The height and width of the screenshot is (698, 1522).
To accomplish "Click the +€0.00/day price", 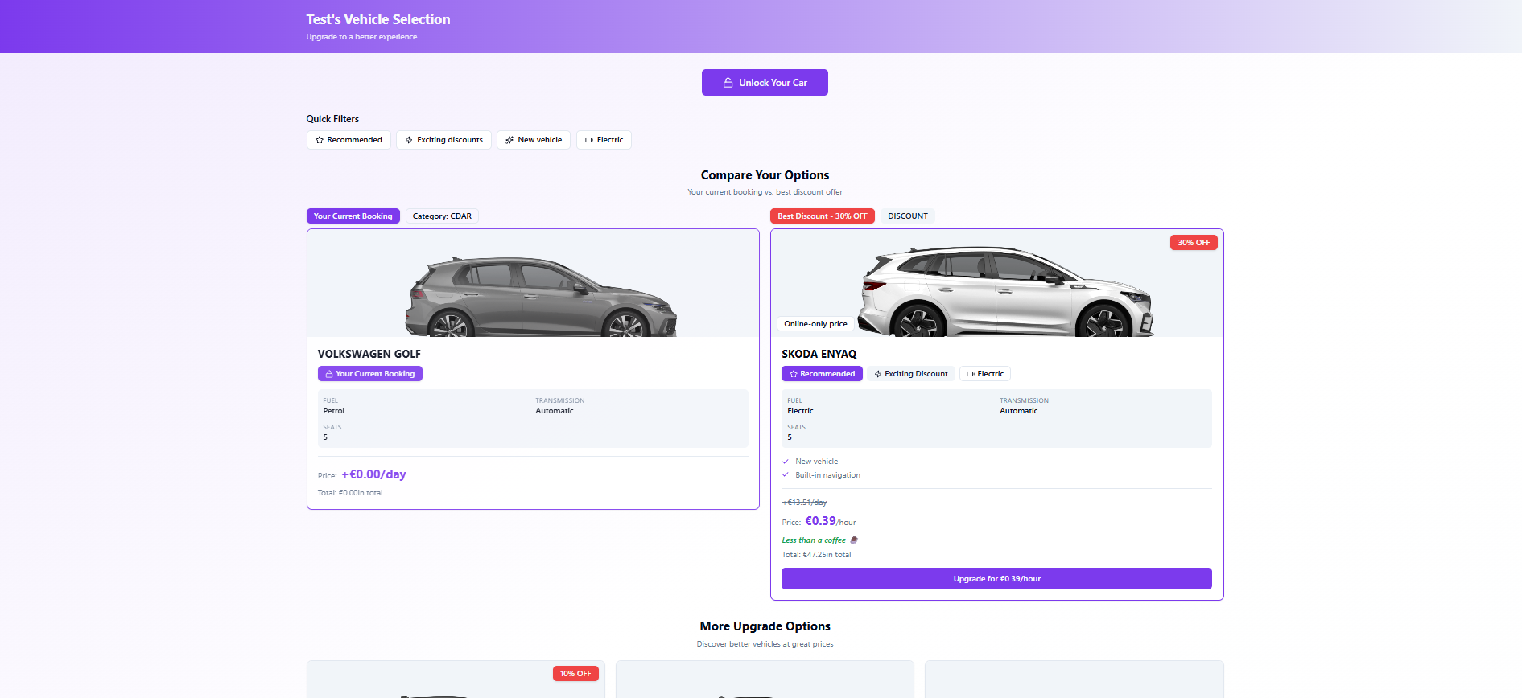I will pyautogui.click(x=373, y=474).
